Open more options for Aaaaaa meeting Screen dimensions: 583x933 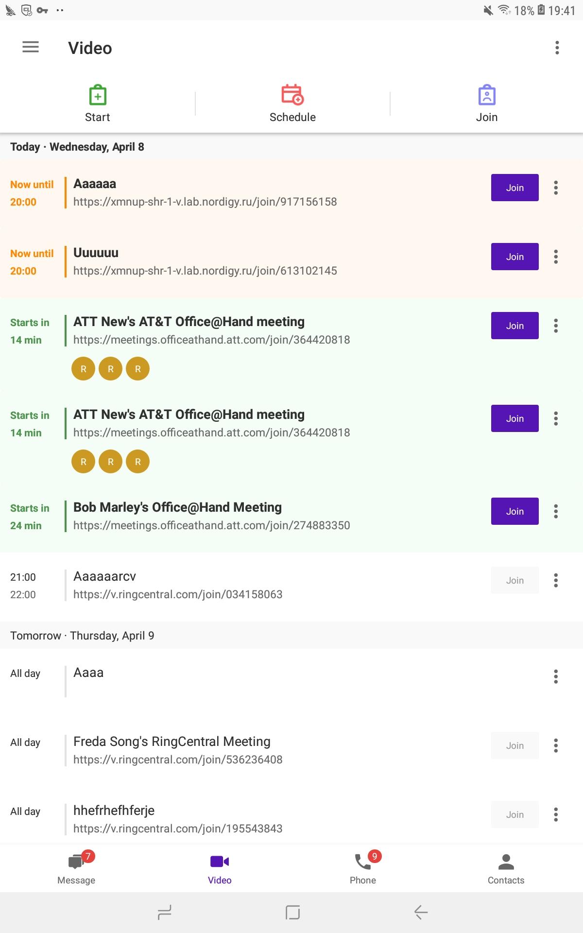pos(556,188)
